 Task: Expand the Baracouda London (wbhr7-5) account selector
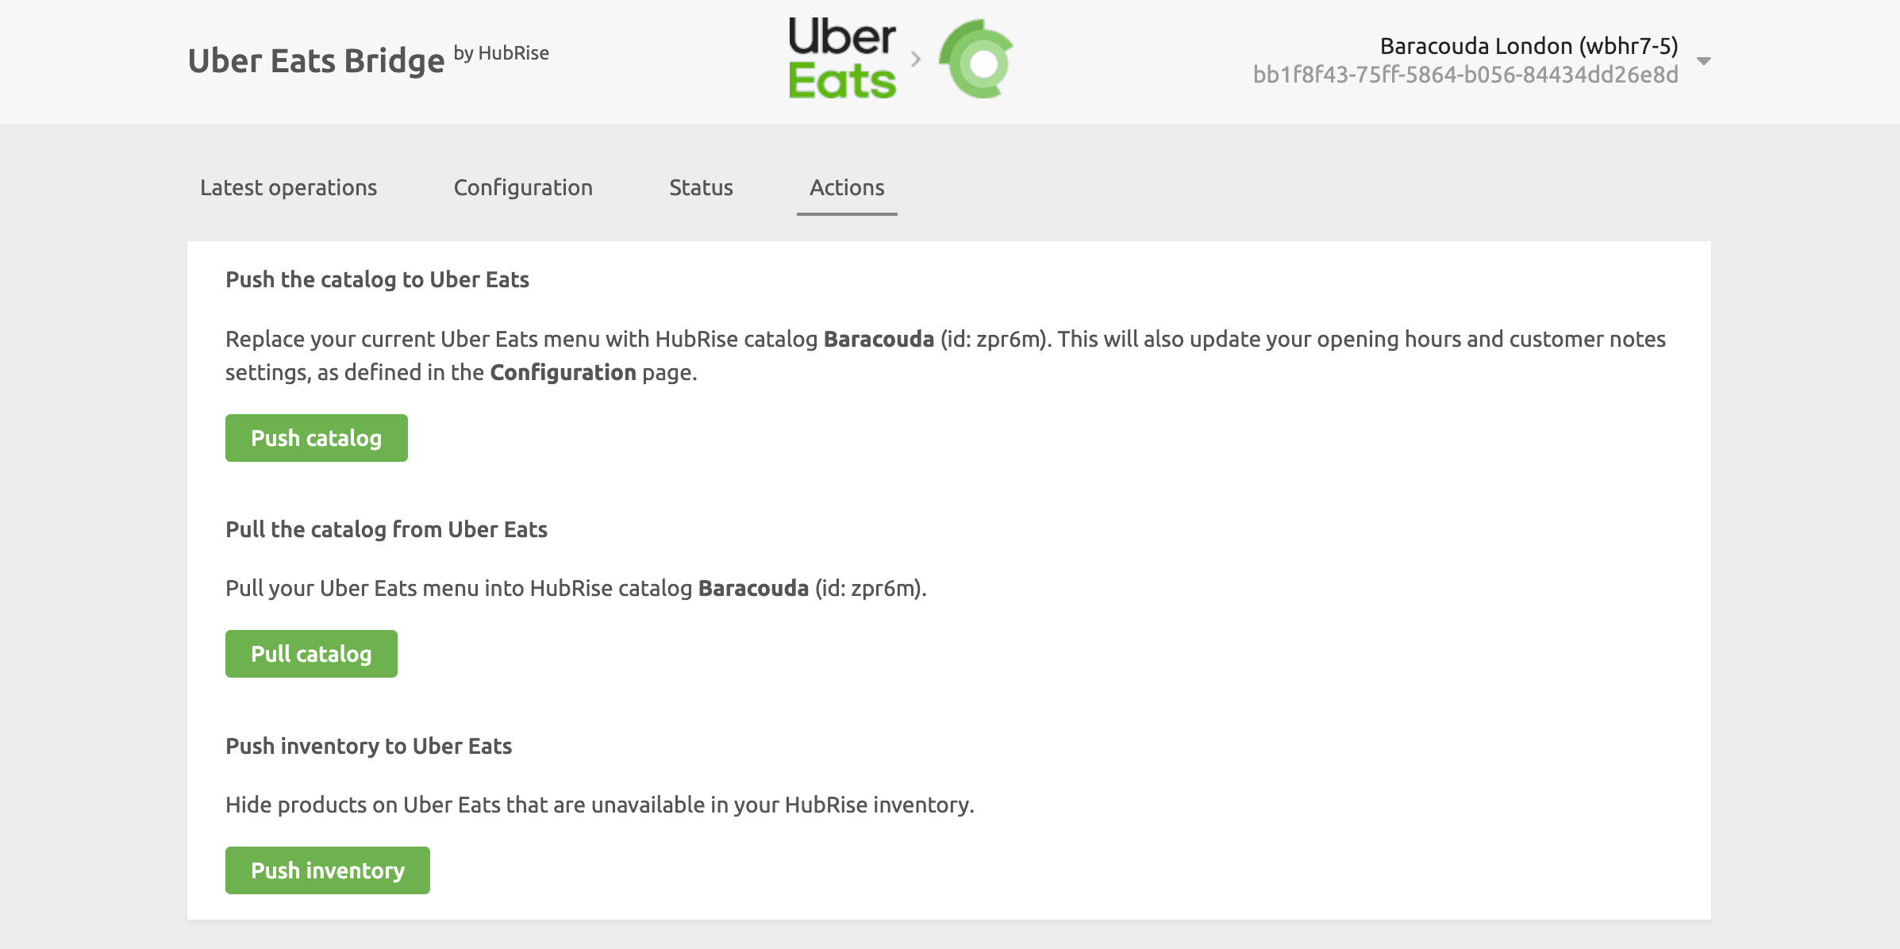pos(1528,46)
